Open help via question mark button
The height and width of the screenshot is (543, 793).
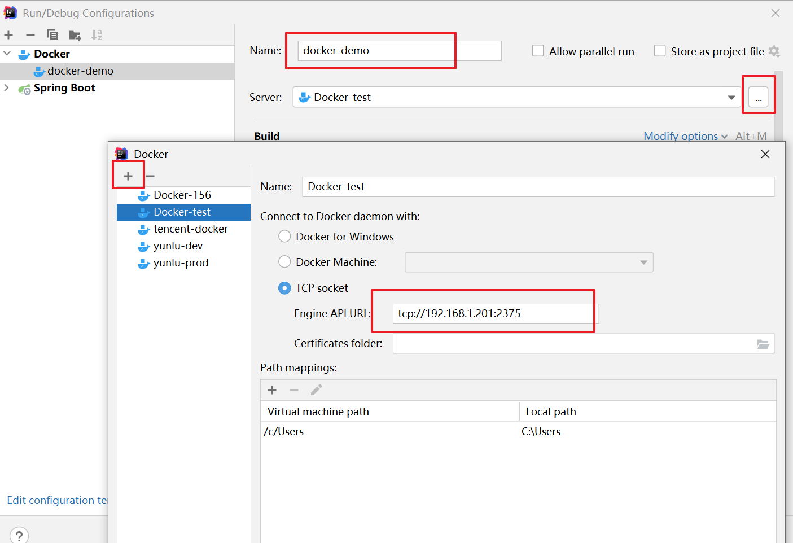pyautogui.click(x=19, y=535)
